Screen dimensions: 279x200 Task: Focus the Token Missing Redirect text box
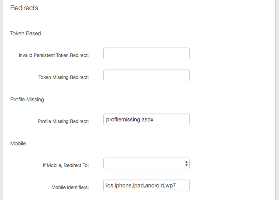pos(146,76)
